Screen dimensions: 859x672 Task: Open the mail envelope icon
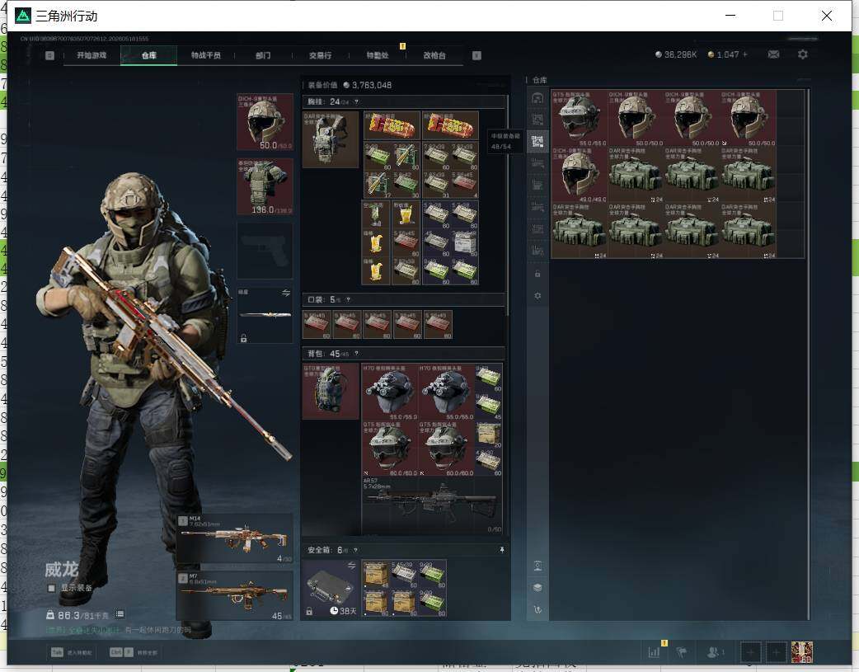click(773, 54)
